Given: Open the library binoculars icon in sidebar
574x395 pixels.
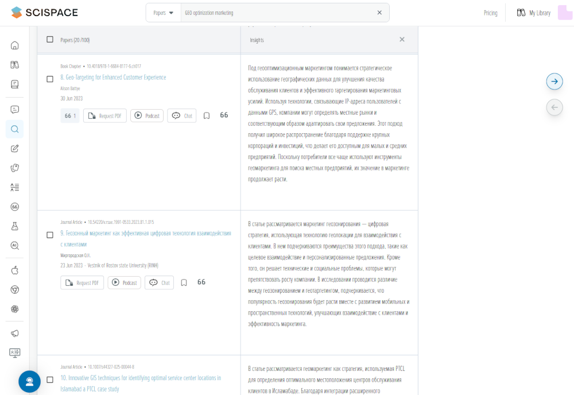Looking at the screenshot, I should (x=15, y=65).
